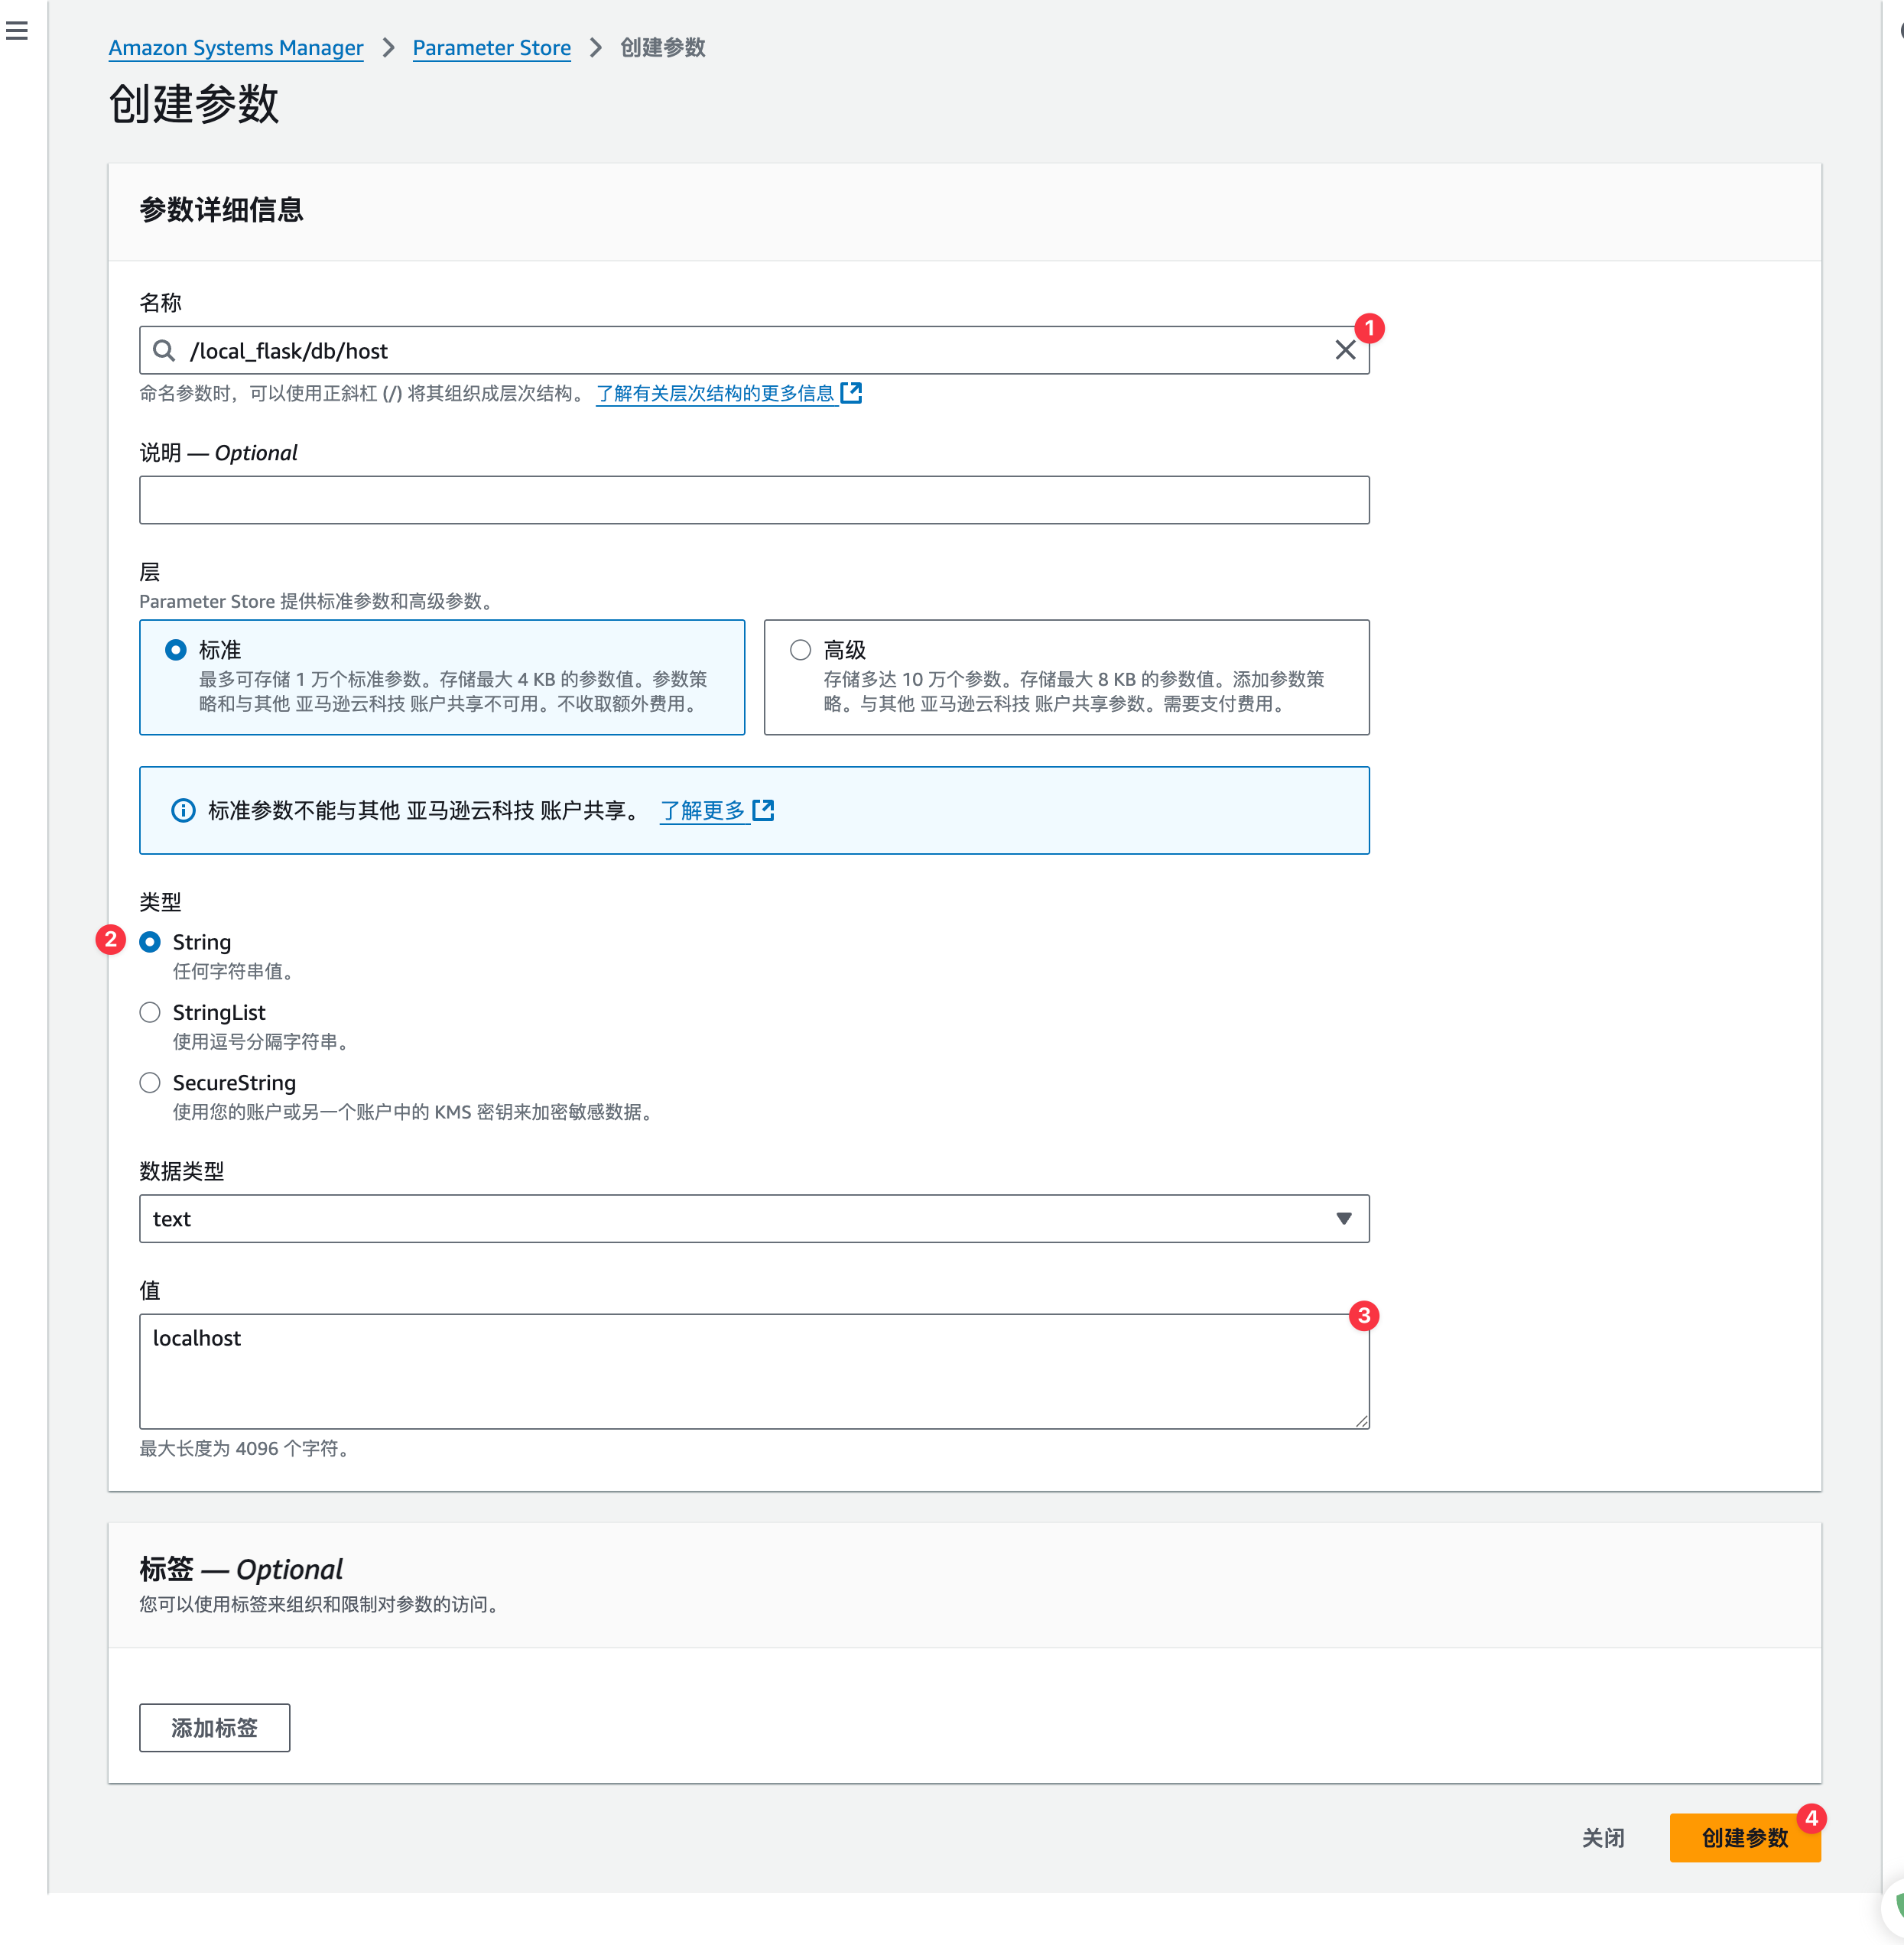Click the info circle icon in blue banner
Screen dimensions: 1904x1945
[183, 810]
